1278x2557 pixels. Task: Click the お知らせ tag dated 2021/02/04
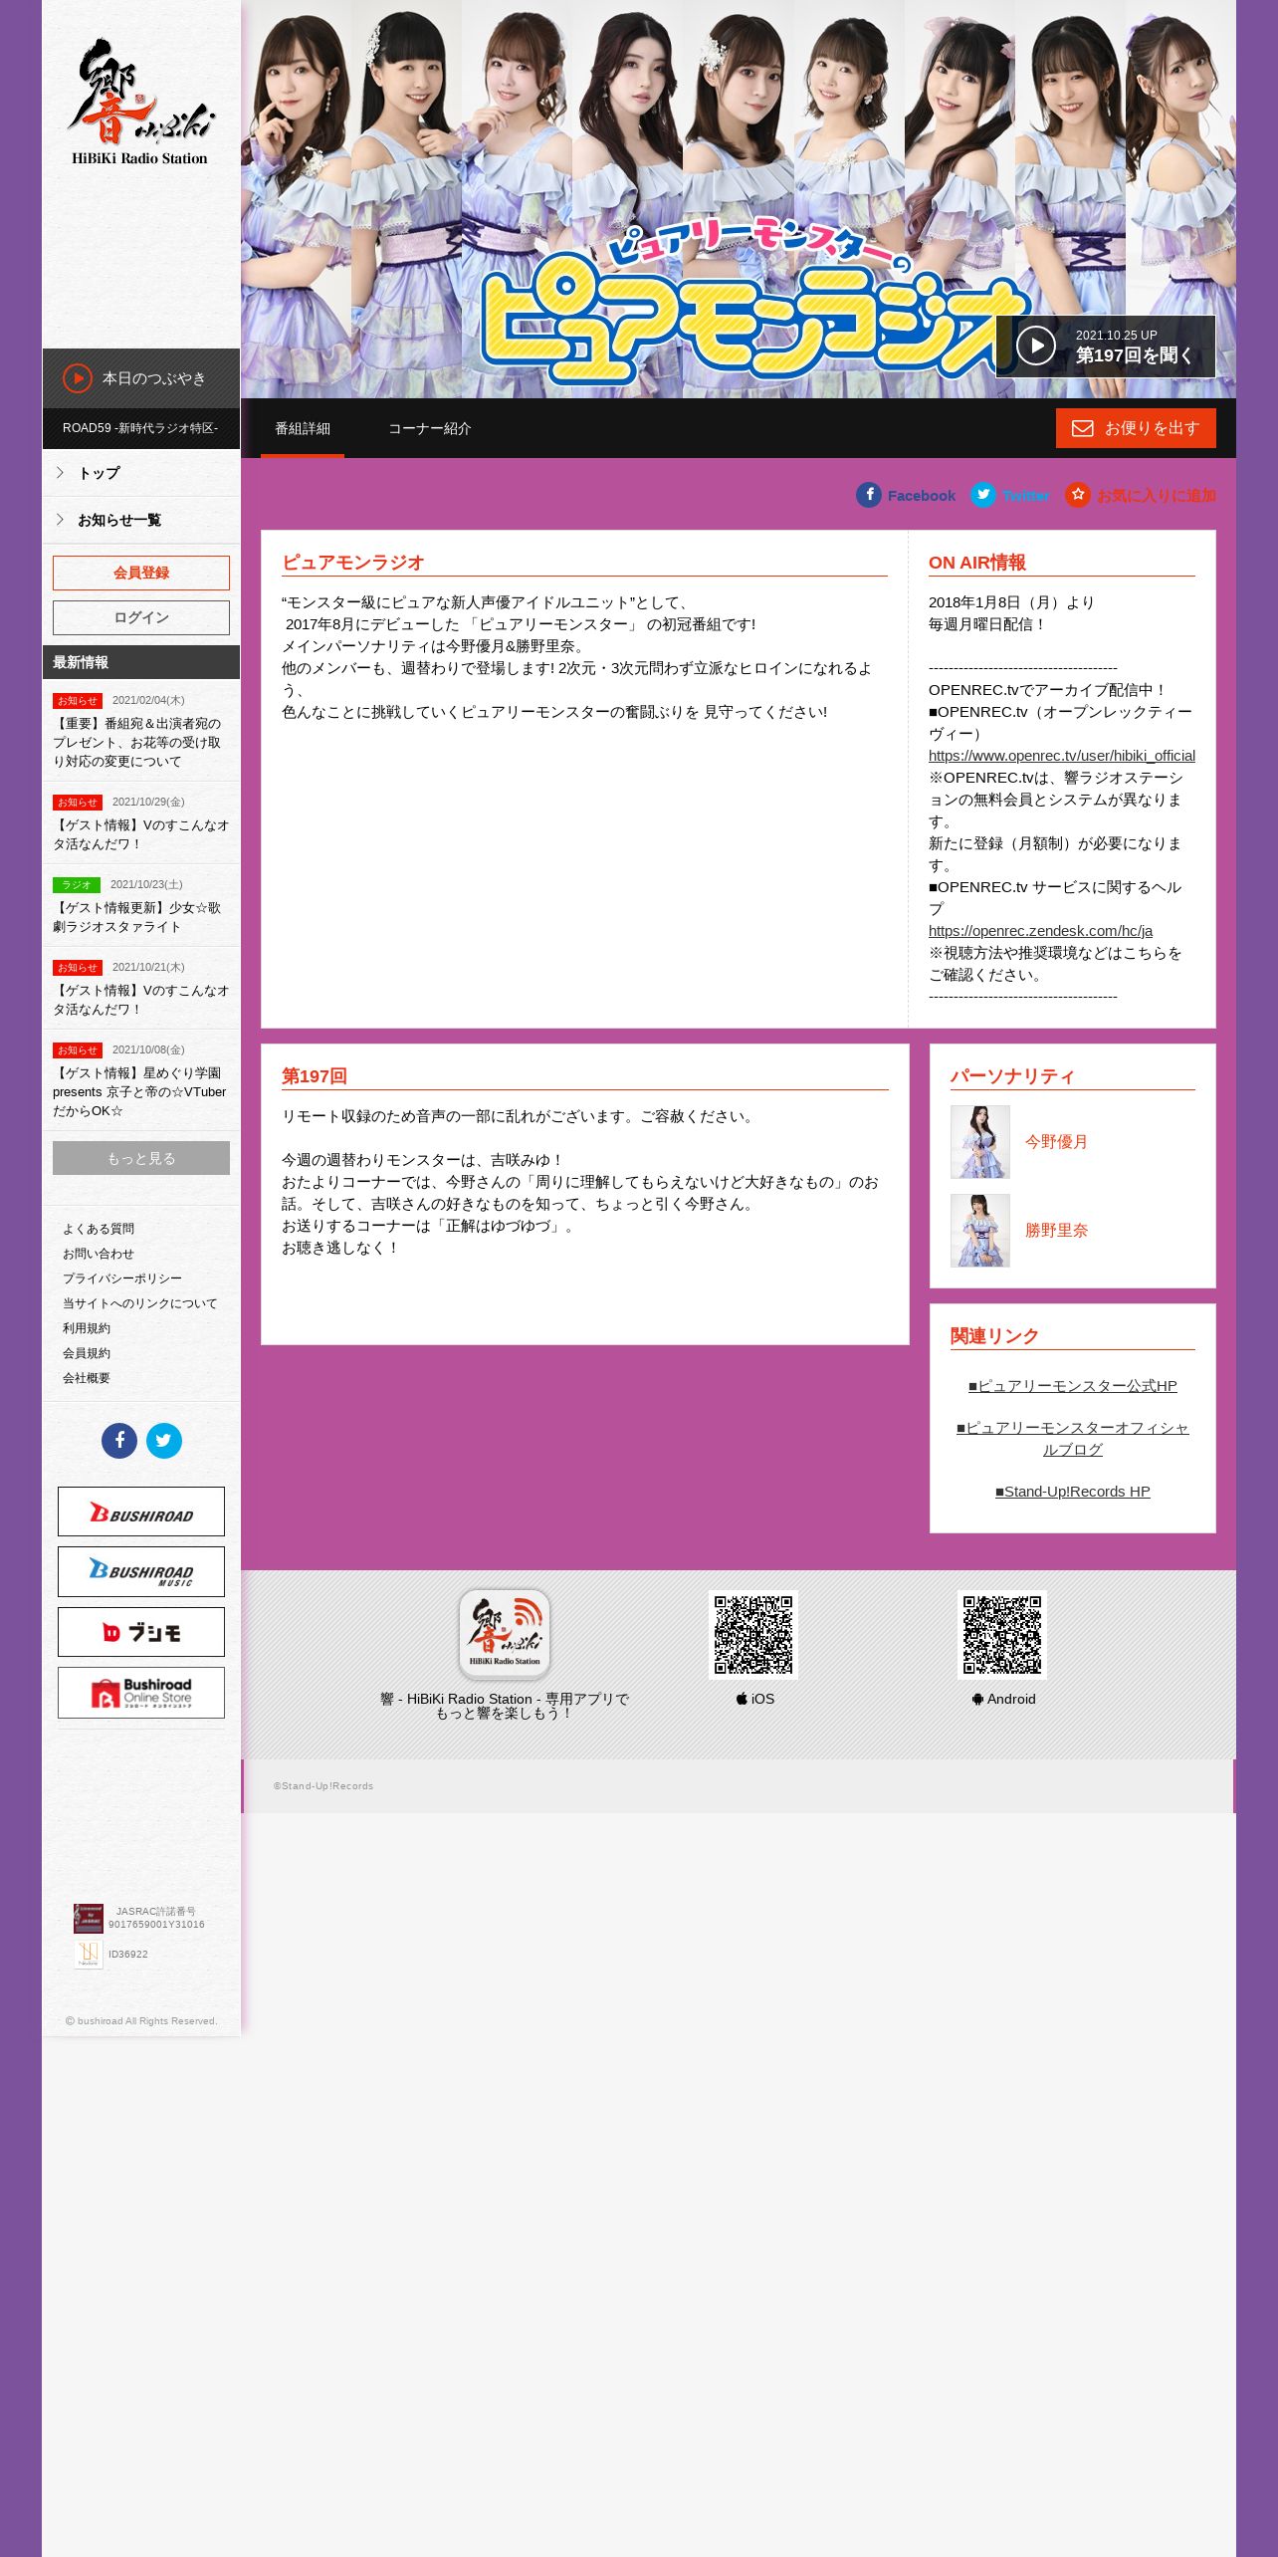coord(78,701)
